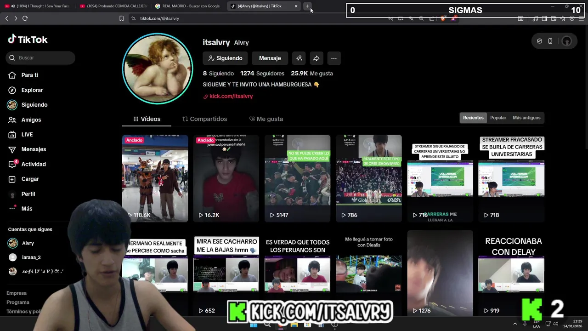The width and height of the screenshot is (588, 331).
Task: Open MIRA ESE CACHARRO video
Action: (x=226, y=273)
